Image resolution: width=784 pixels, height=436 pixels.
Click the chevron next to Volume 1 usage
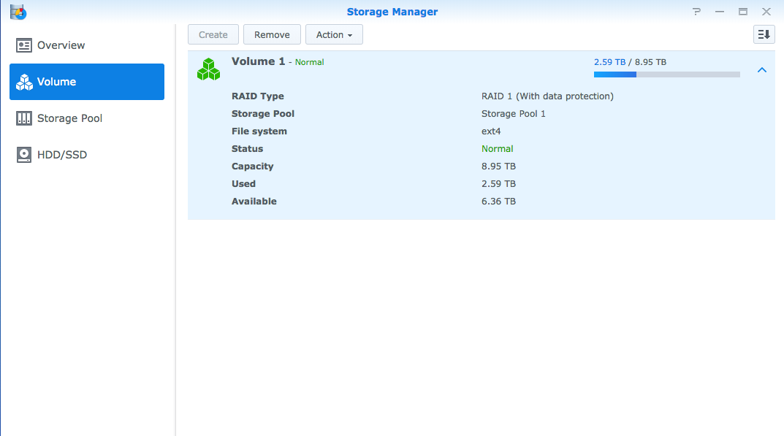(762, 69)
